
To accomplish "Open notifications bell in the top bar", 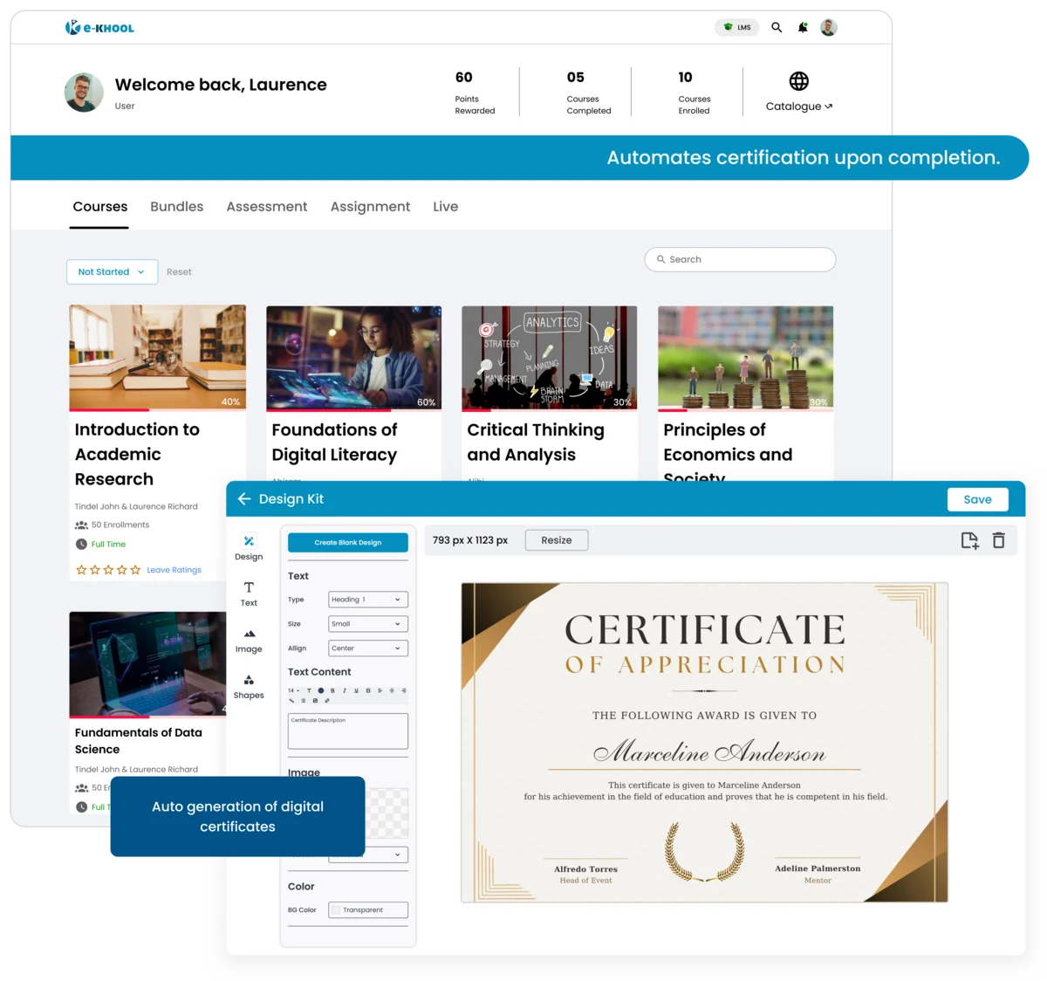I will tap(803, 27).
